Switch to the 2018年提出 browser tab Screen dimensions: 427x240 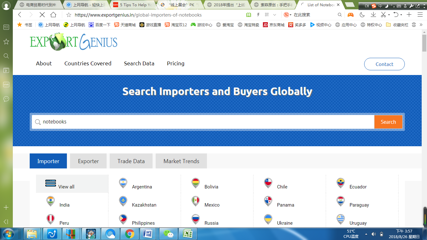coord(227,5)
